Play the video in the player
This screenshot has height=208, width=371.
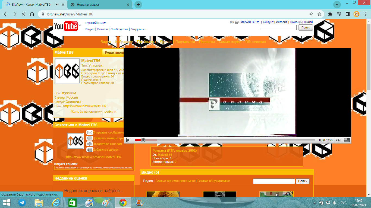click(128, 140)
